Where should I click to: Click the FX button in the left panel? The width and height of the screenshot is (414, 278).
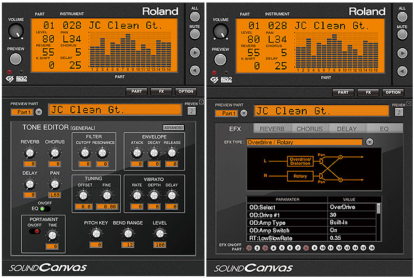pyautogui.click(x=161, y=91)
